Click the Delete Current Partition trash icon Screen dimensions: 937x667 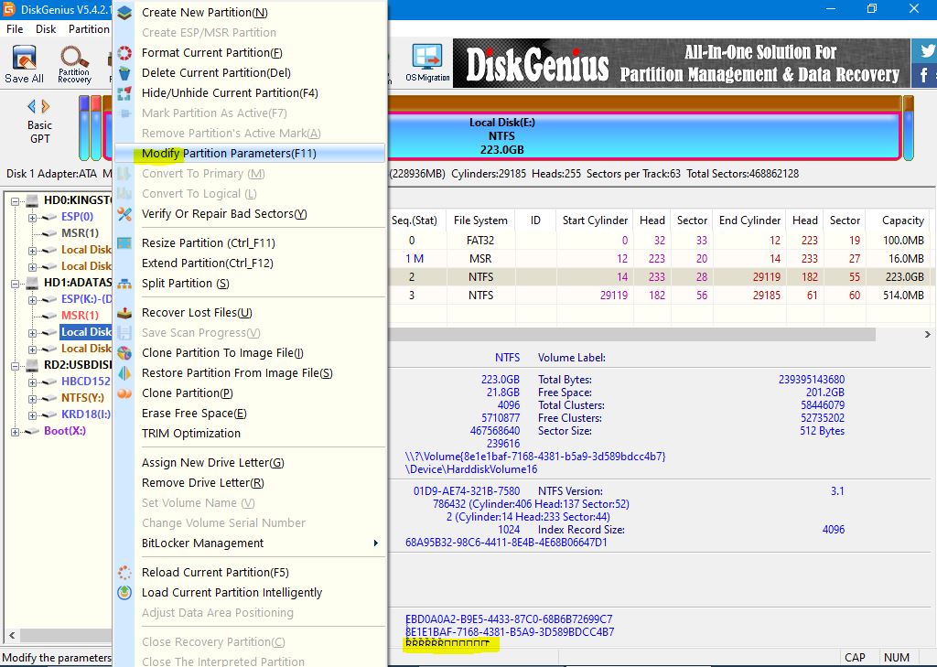pyautogui.click(x=125, y=73)
